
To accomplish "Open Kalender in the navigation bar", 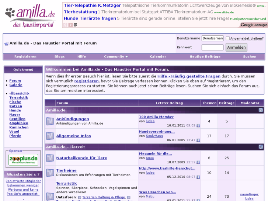I will coord(158,57).
